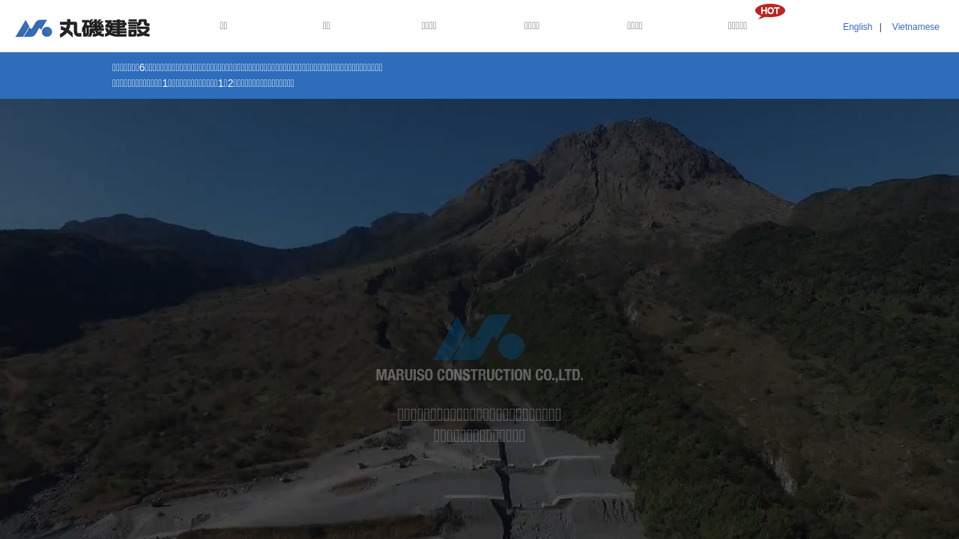The height and width of the screenshot is (539, 959).
Task: Open the first item in the top navigation
Action: [x=223, y=26]
